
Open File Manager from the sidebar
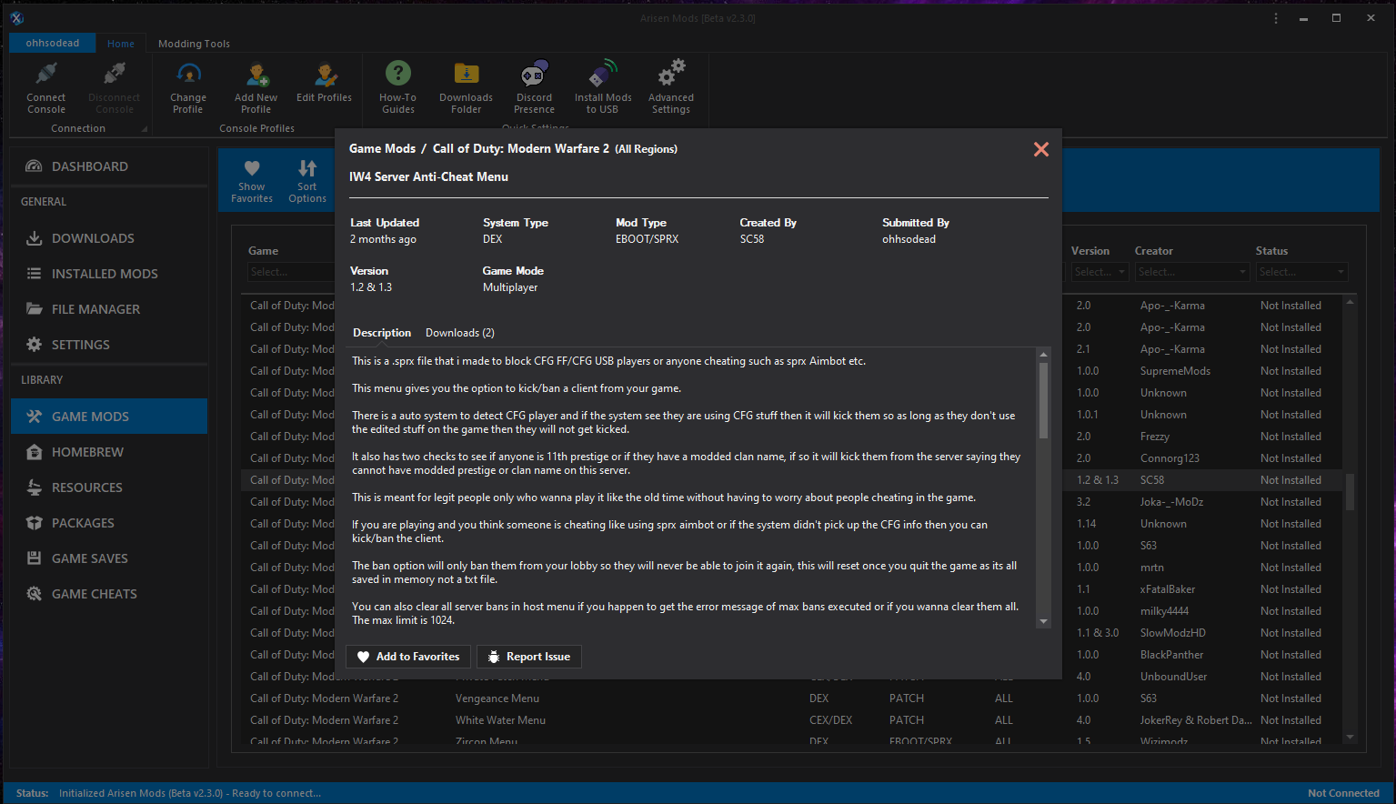109,309
